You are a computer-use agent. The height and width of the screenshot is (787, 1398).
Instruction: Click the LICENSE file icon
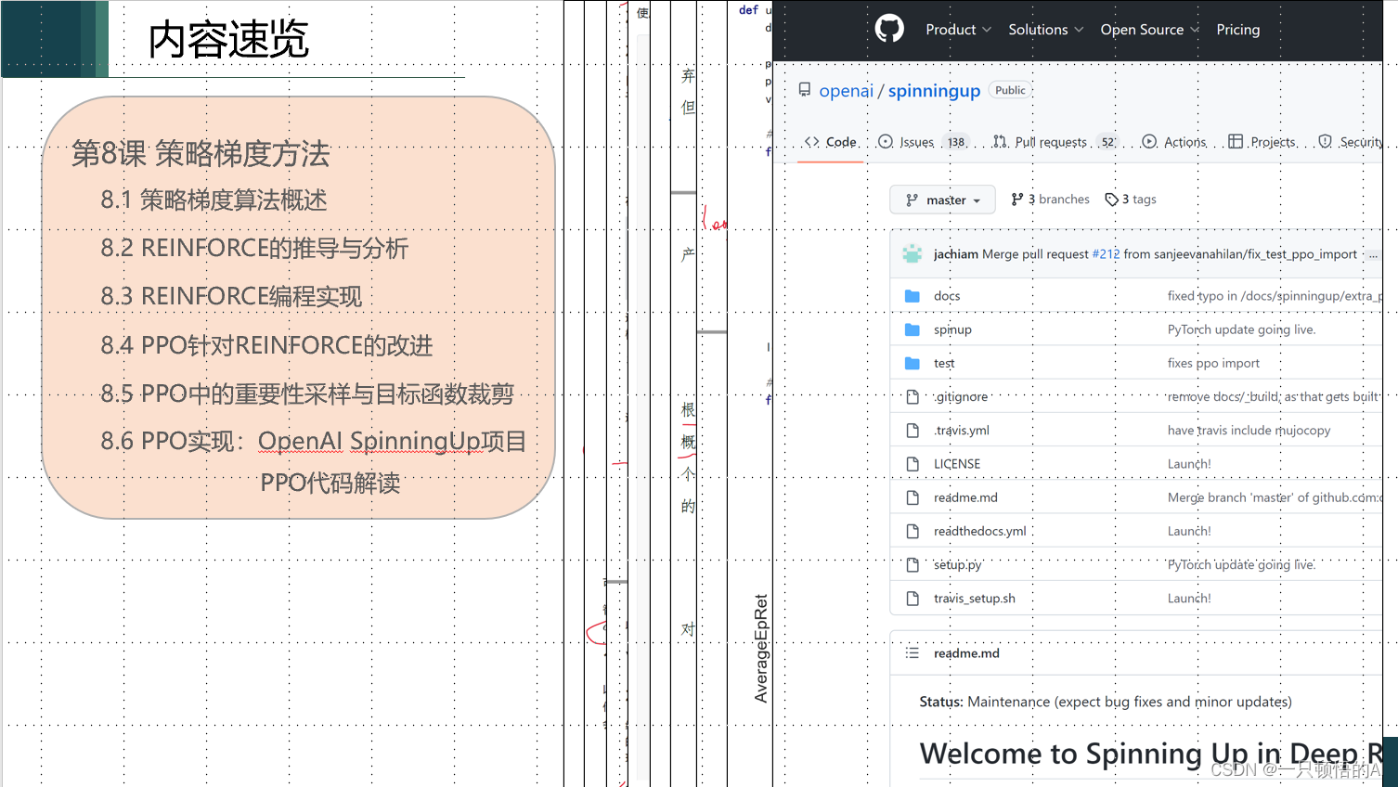[913, 464]
